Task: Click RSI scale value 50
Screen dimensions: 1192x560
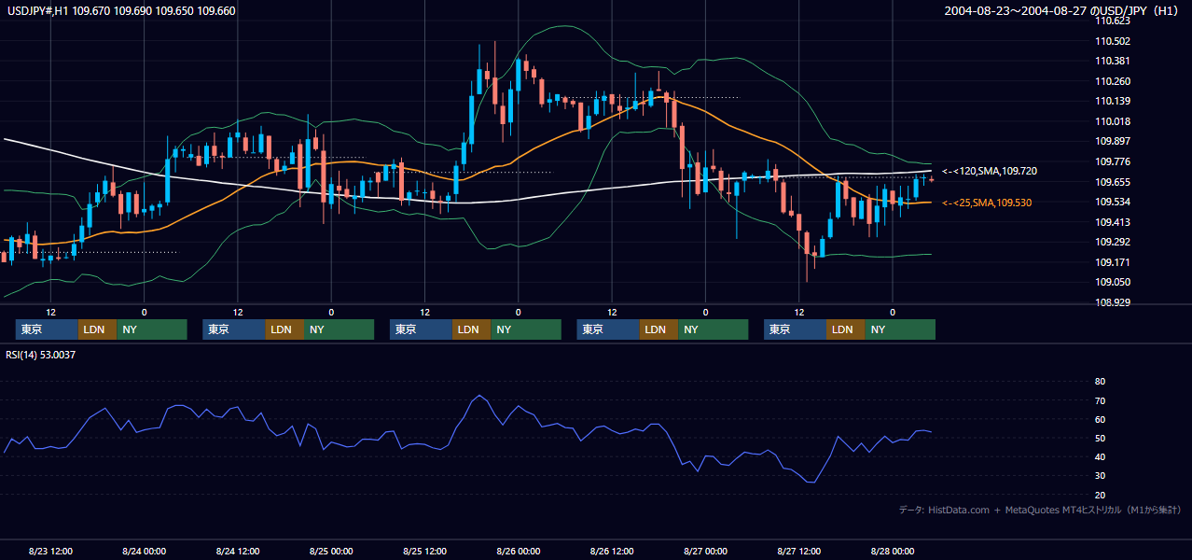Action: [x=1100, y=438]
